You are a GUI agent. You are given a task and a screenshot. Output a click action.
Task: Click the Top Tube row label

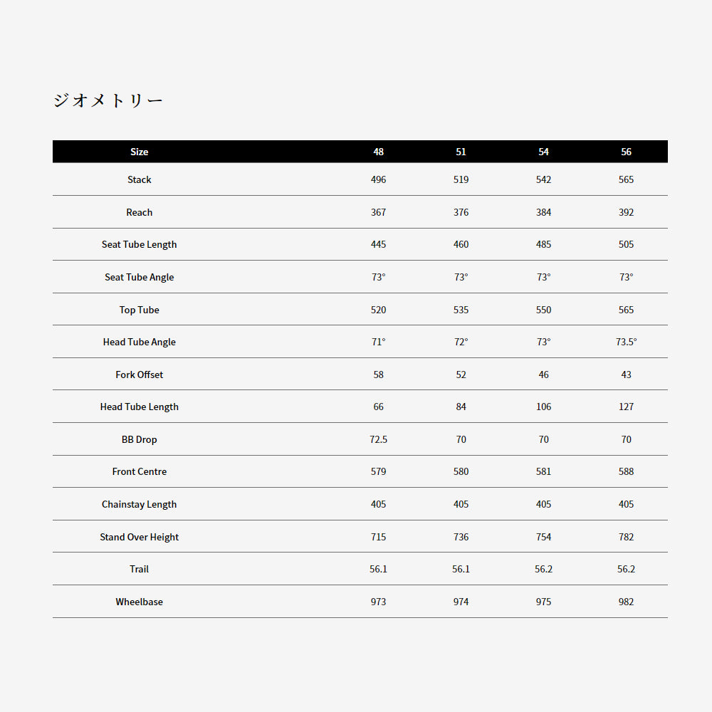[x=139, y=310]
